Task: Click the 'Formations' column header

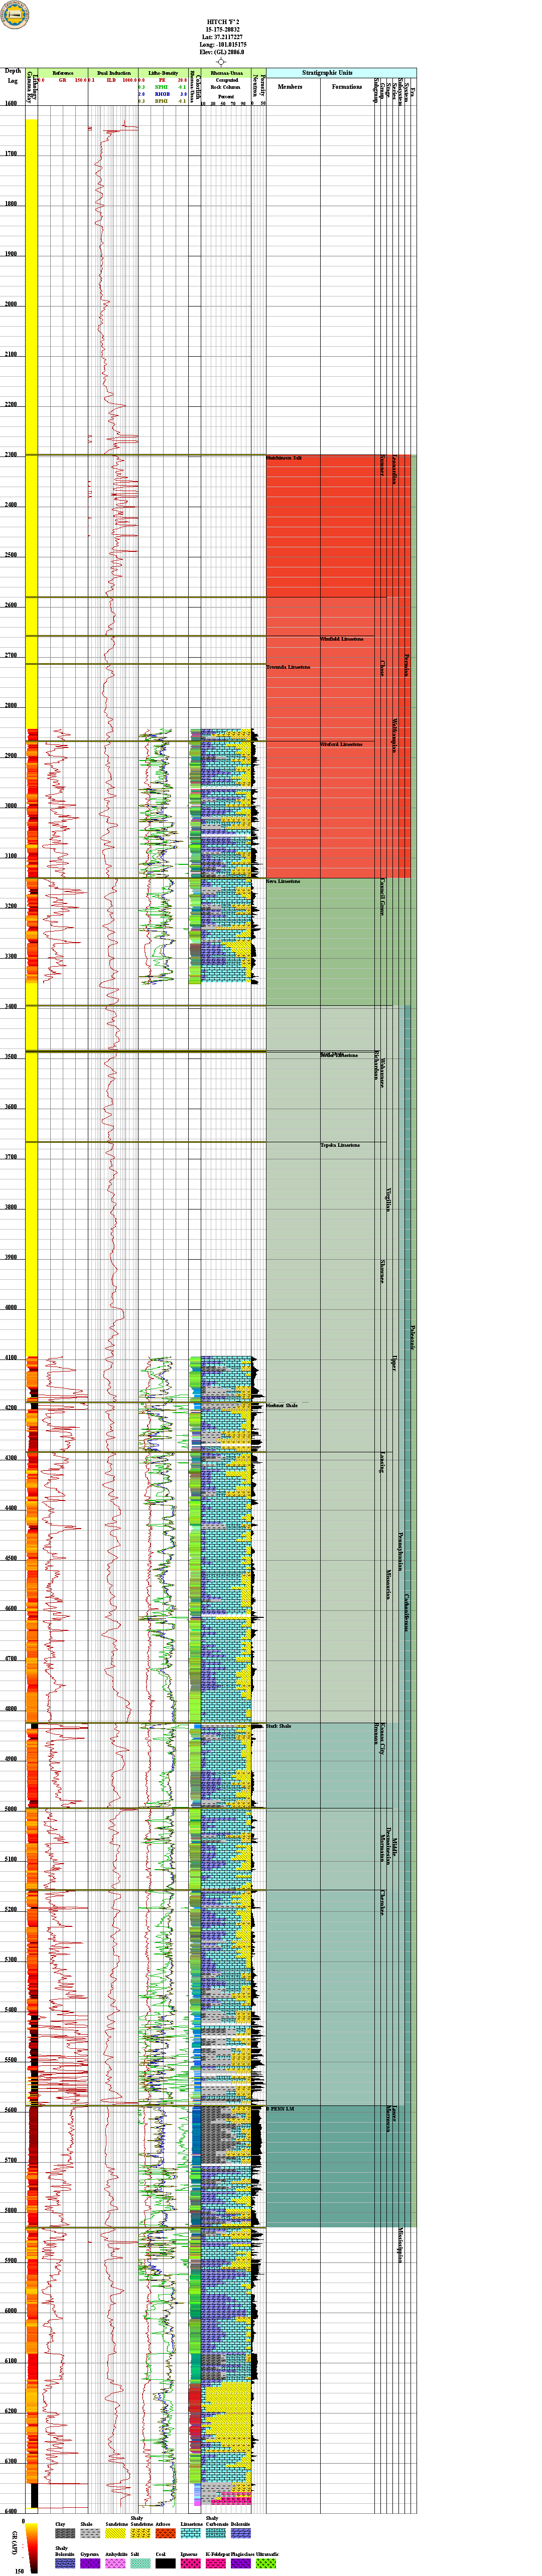Action: (347, 87)
